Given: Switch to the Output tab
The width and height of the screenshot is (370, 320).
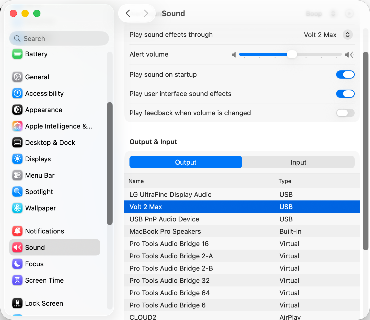Looking at the screenshot, I should tap(186, 162).
